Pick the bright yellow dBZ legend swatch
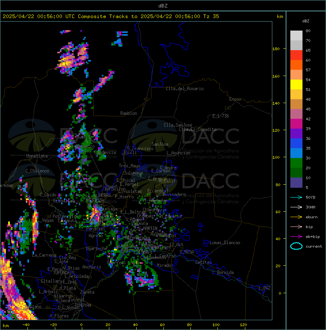 pyautogui.click(x=296, y=85)
